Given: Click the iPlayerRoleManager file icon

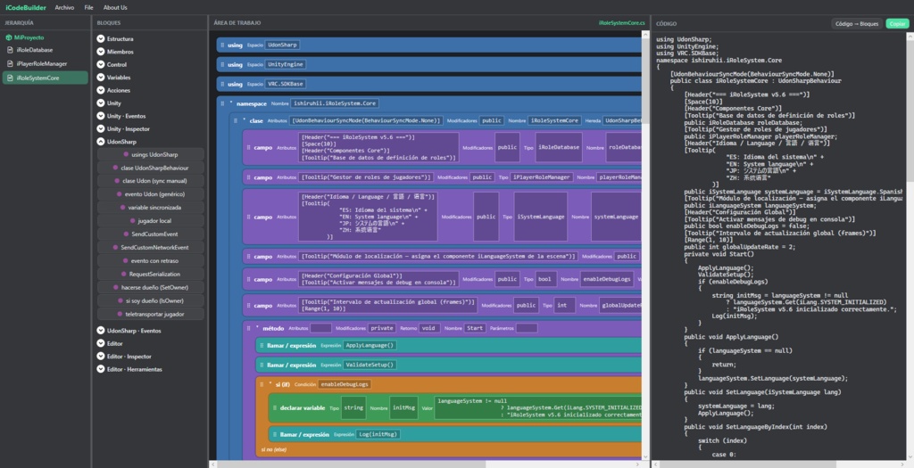Looking at the screenshot, I should click(x=10, y=63).
